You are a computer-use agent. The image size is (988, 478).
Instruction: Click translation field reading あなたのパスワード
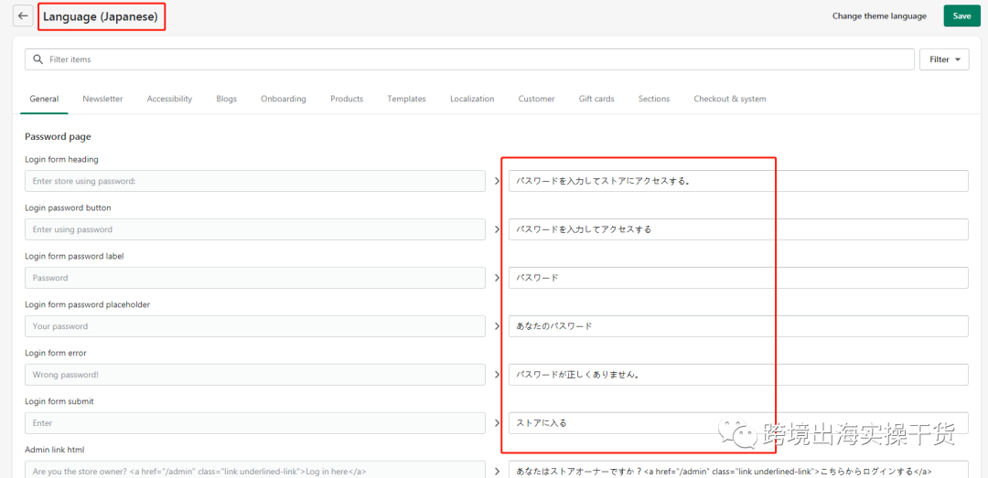pyautogui.click(x=738, y=326)
